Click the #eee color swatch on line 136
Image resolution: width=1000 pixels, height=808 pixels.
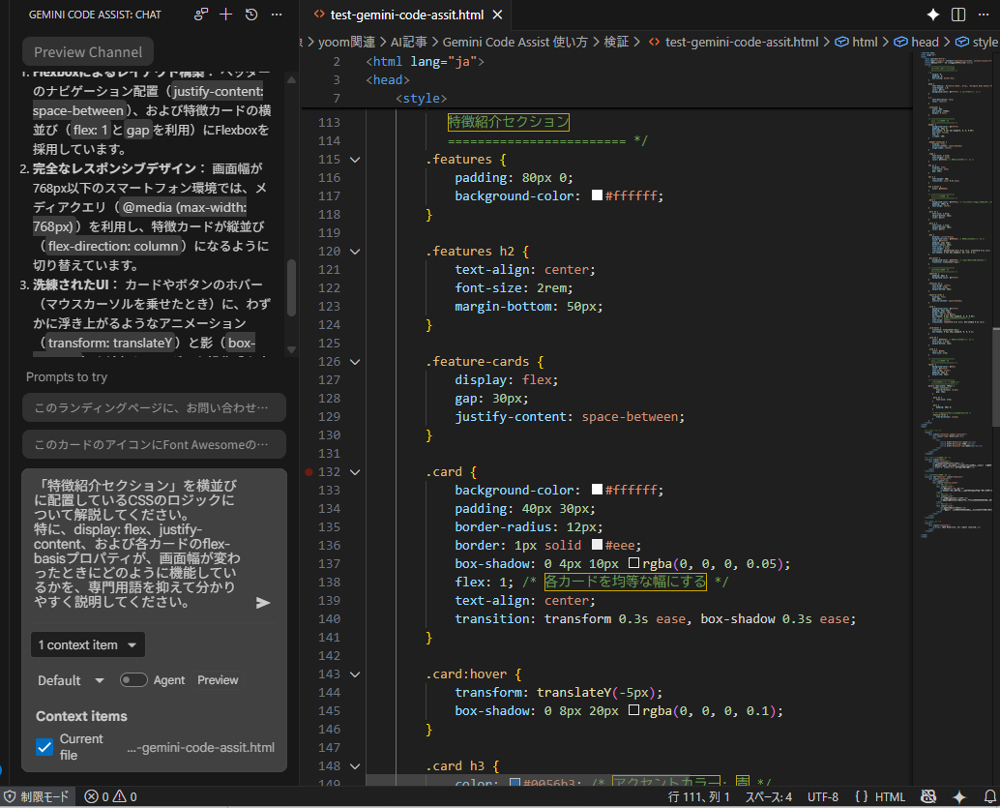pos(597,545)
